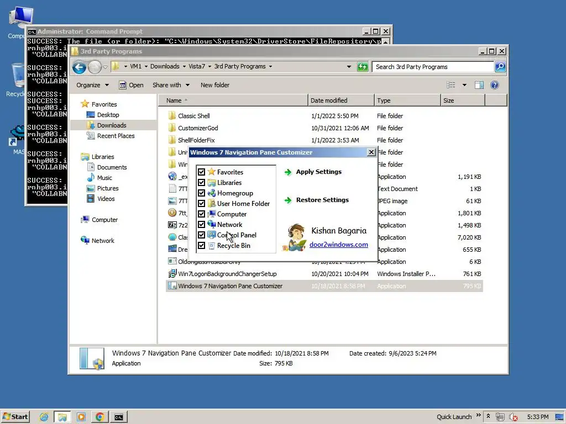566x424 pixels.
Task: Open the address bar history dropdown
Action: coord(349,67)
